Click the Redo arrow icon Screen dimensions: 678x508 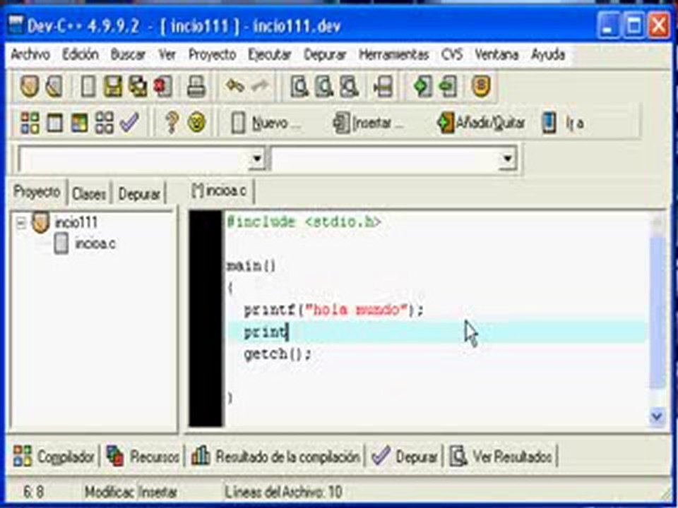click(x=260, y=86)
